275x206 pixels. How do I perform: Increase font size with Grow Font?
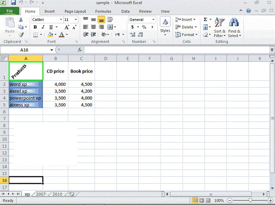67,27
